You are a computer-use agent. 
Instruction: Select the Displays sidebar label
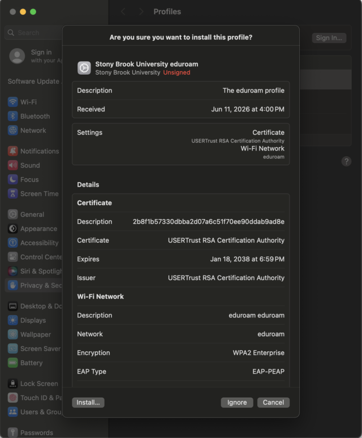[x=33, y=320]
